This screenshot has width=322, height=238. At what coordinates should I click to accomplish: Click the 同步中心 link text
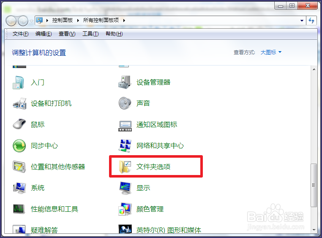tap(44, 146)
